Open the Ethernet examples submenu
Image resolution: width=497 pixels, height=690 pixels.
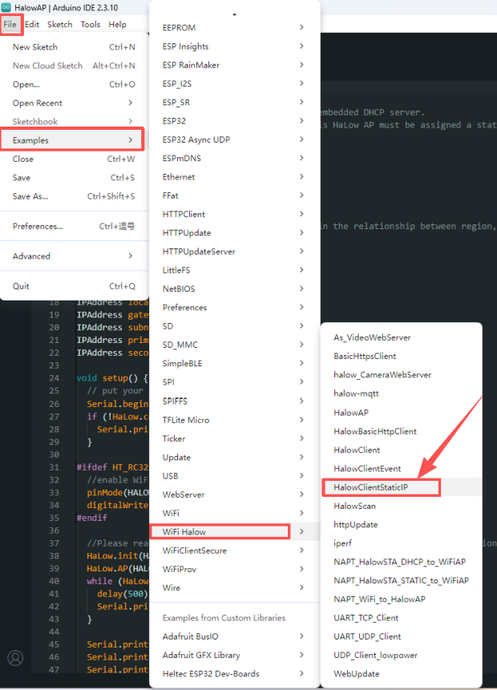tap(234, 177)
